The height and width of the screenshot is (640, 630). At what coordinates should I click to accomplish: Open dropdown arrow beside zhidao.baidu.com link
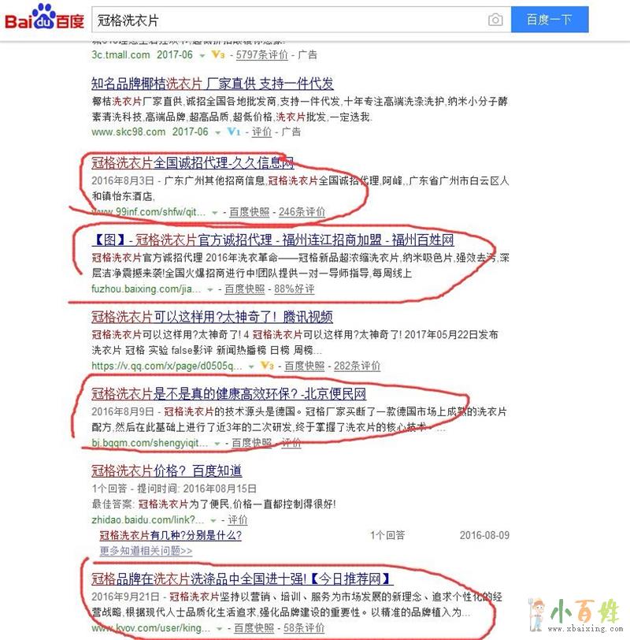click(213, 521)
